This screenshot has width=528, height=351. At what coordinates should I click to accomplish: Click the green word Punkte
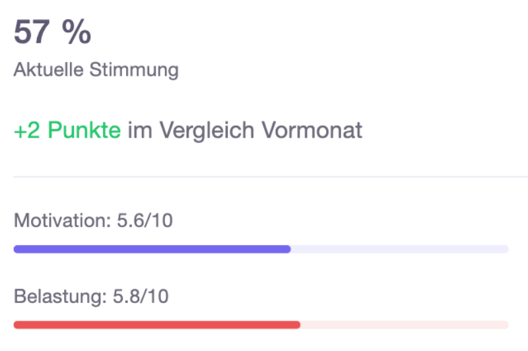pos(84,130)
